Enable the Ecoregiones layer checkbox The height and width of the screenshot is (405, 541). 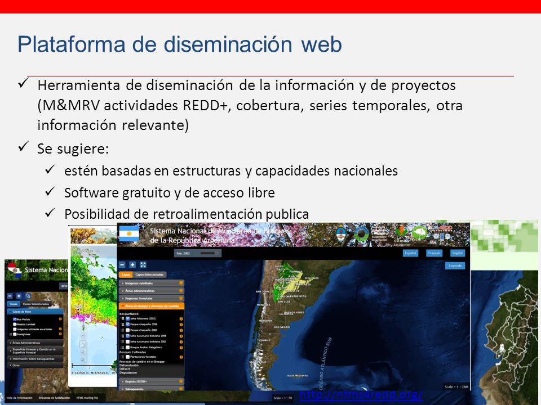click(x=15, y=334)
